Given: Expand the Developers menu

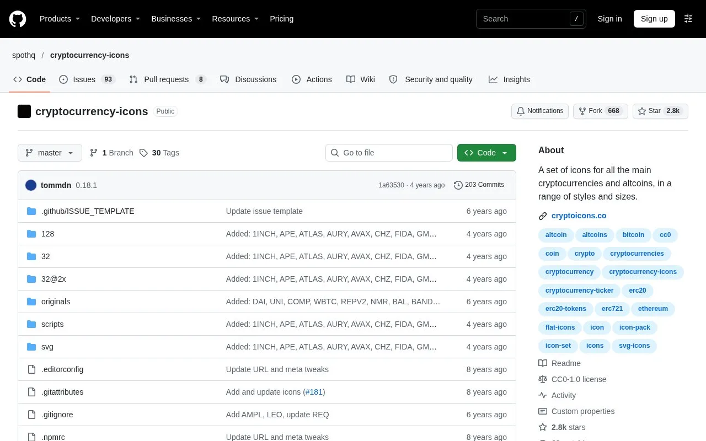Looking at the screenshot, I should coord(115,19).
